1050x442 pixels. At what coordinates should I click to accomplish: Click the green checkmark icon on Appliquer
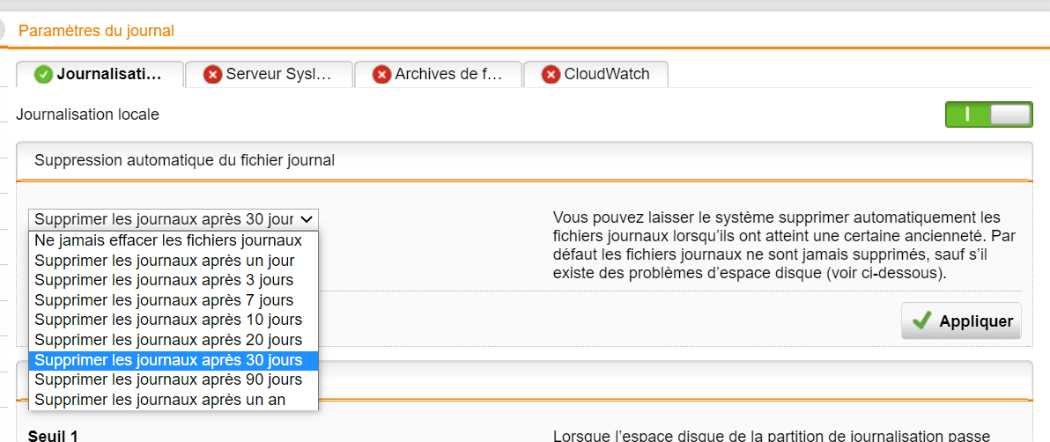[922, 320]
